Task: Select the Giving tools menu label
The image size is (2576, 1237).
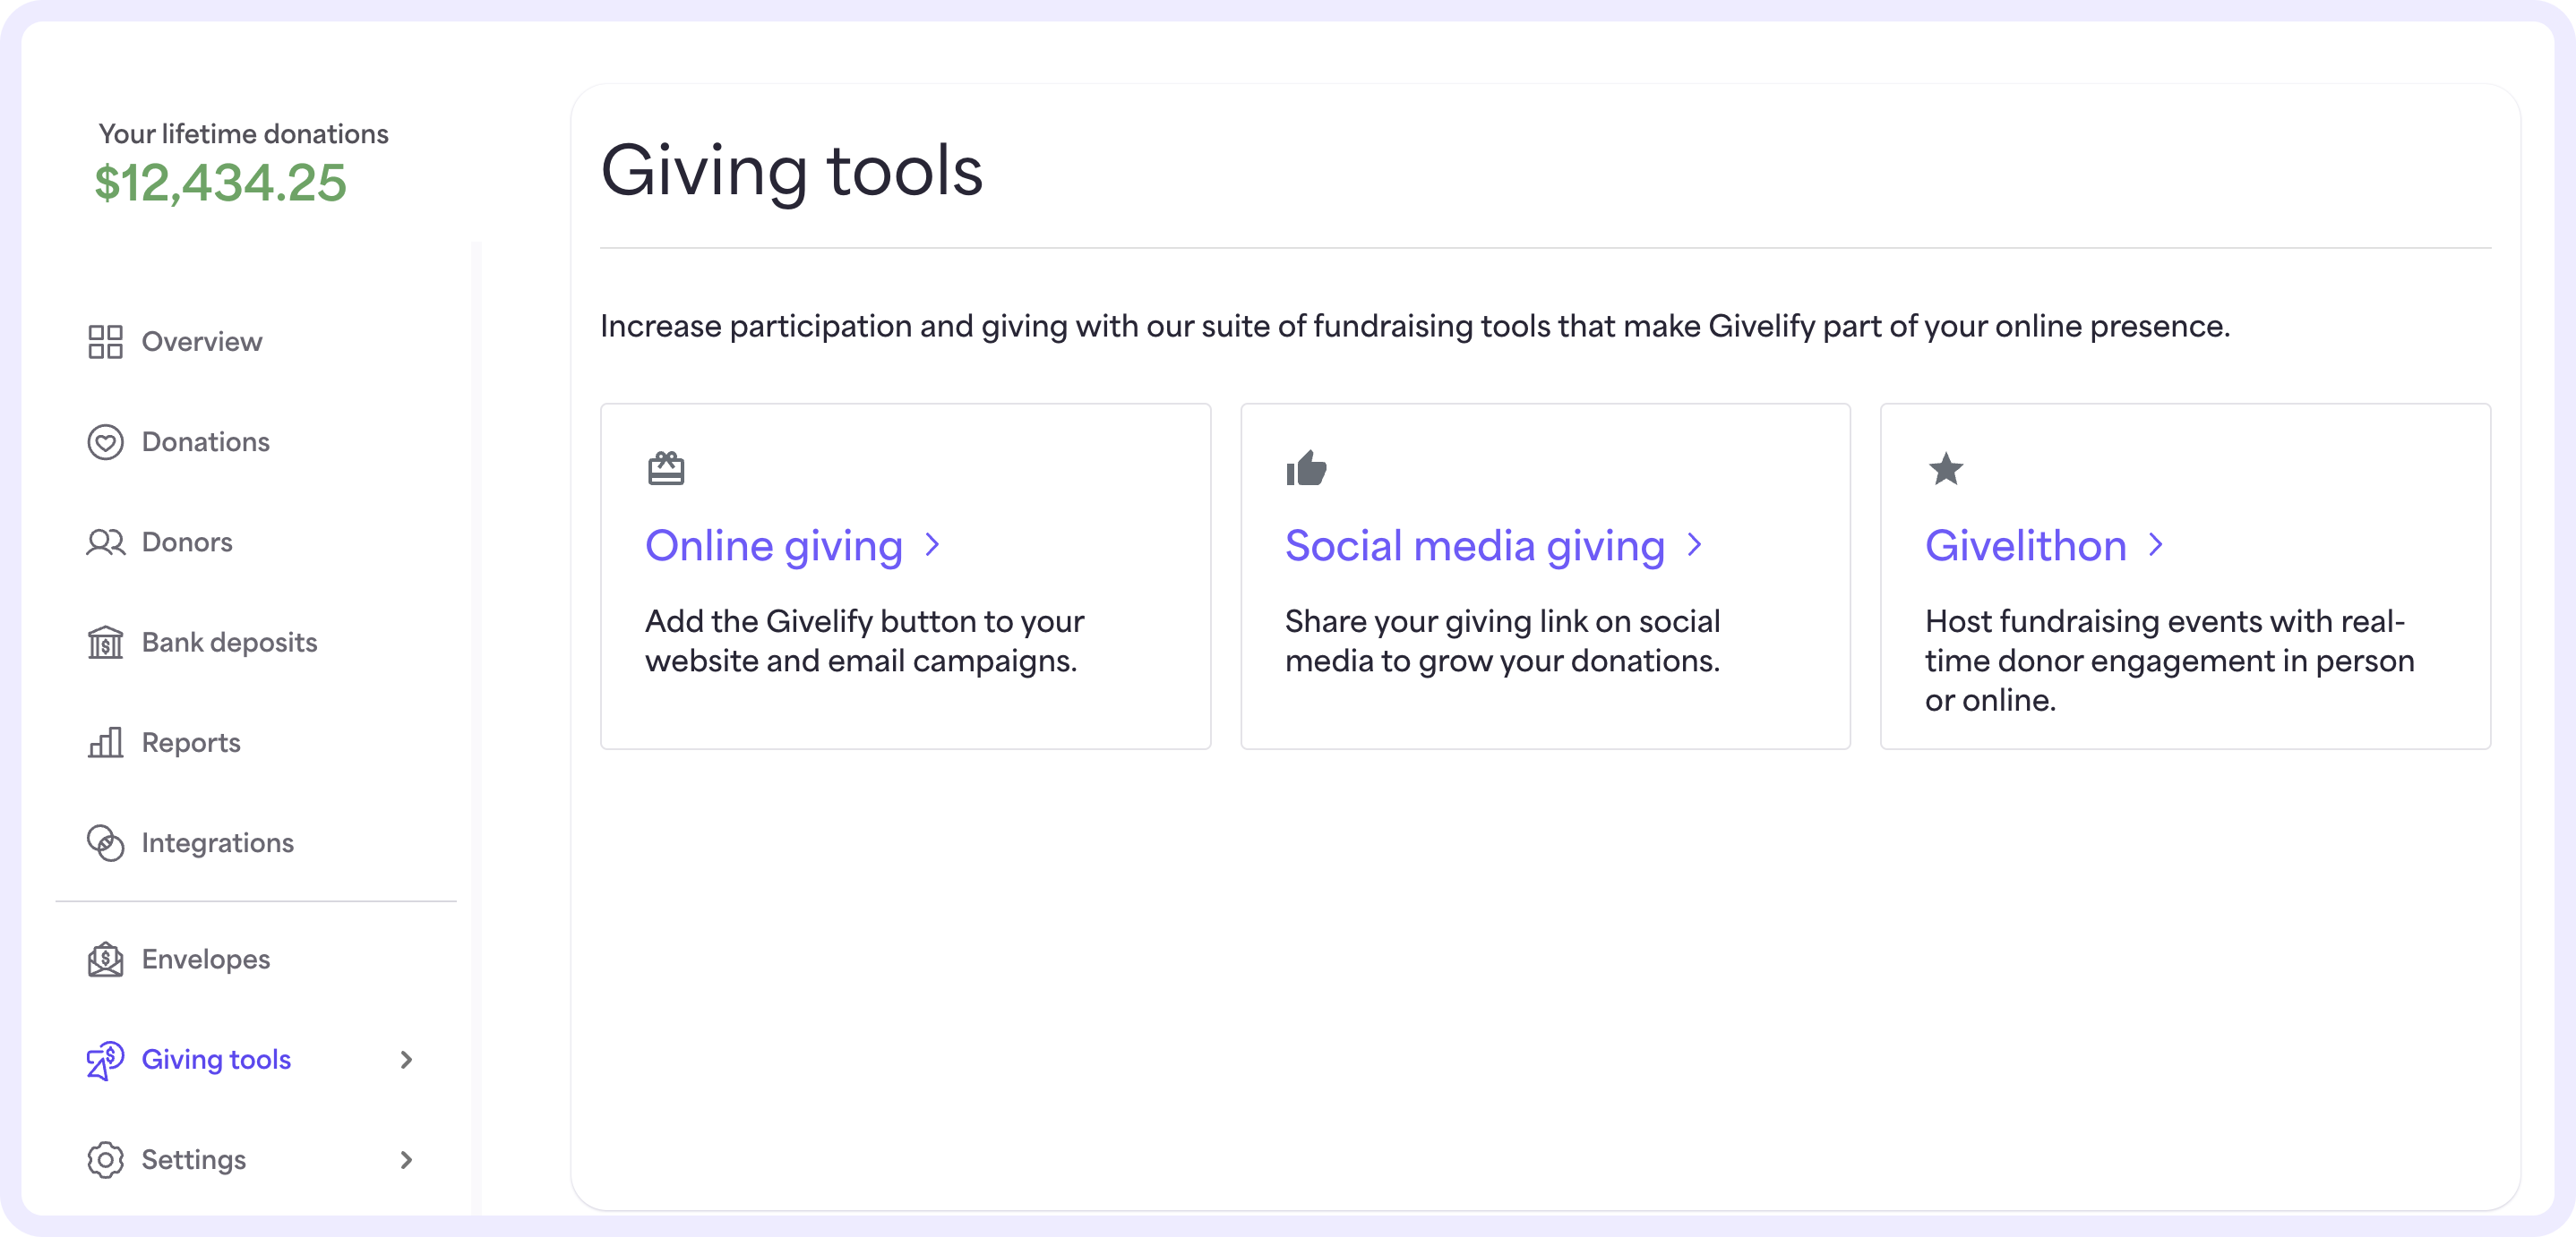Action: [x=216, y=1059]
